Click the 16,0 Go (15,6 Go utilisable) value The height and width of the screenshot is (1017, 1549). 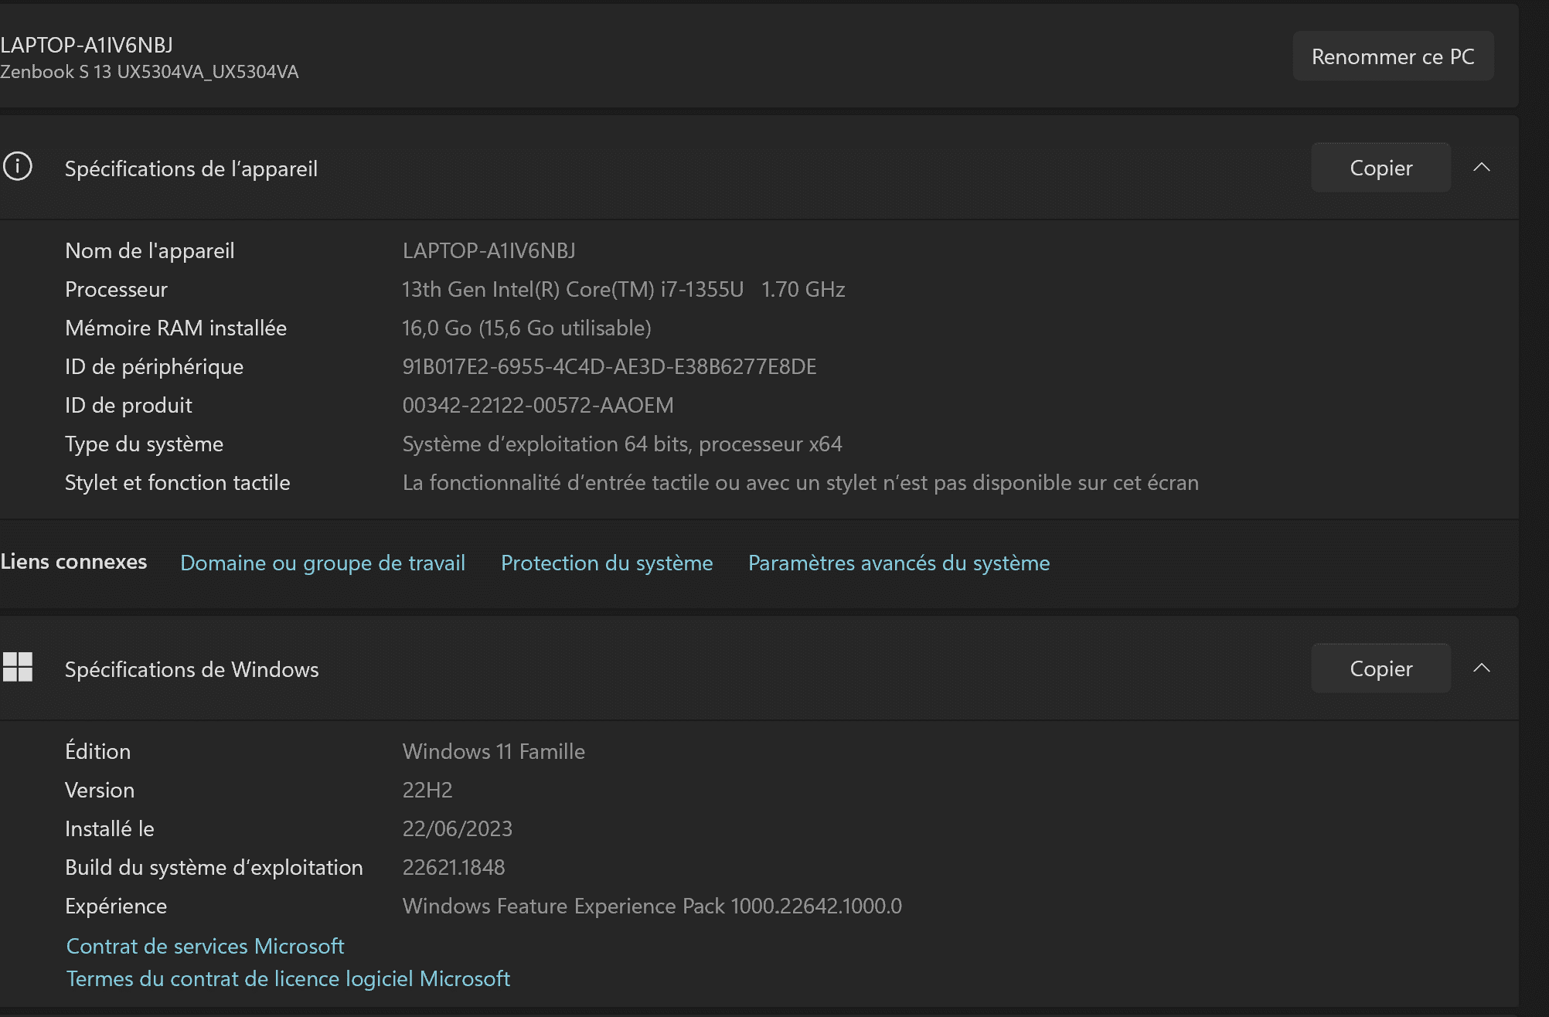pyautogui.click(x=526, y=328)
